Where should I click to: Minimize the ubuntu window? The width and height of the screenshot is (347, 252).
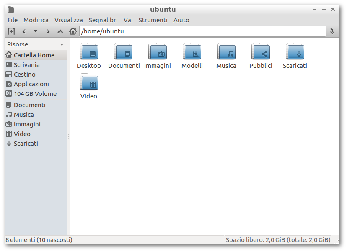[x=314, y=9]
